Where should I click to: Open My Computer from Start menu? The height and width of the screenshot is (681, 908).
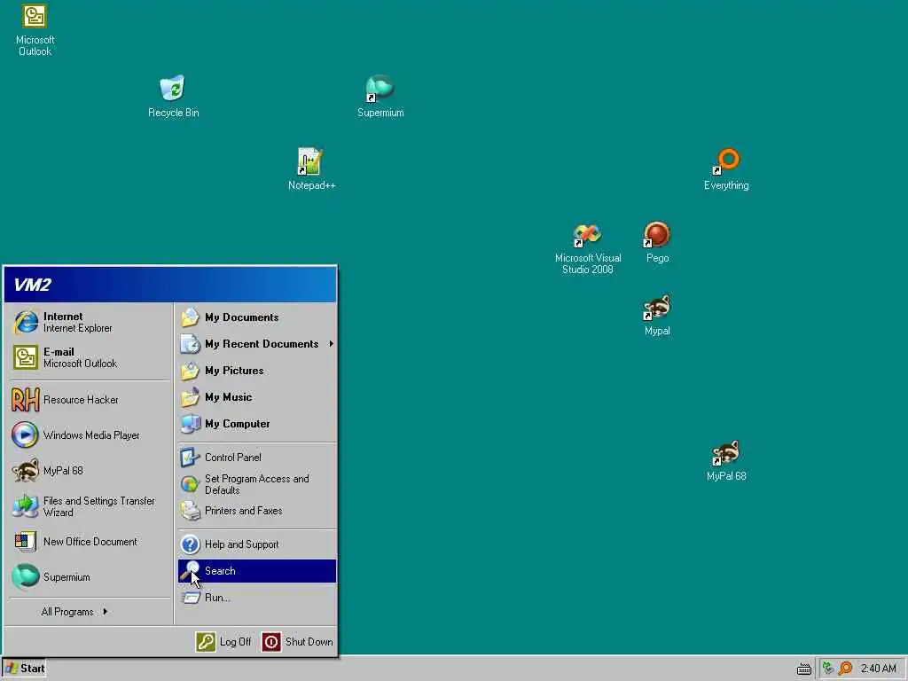click(257, 424)
